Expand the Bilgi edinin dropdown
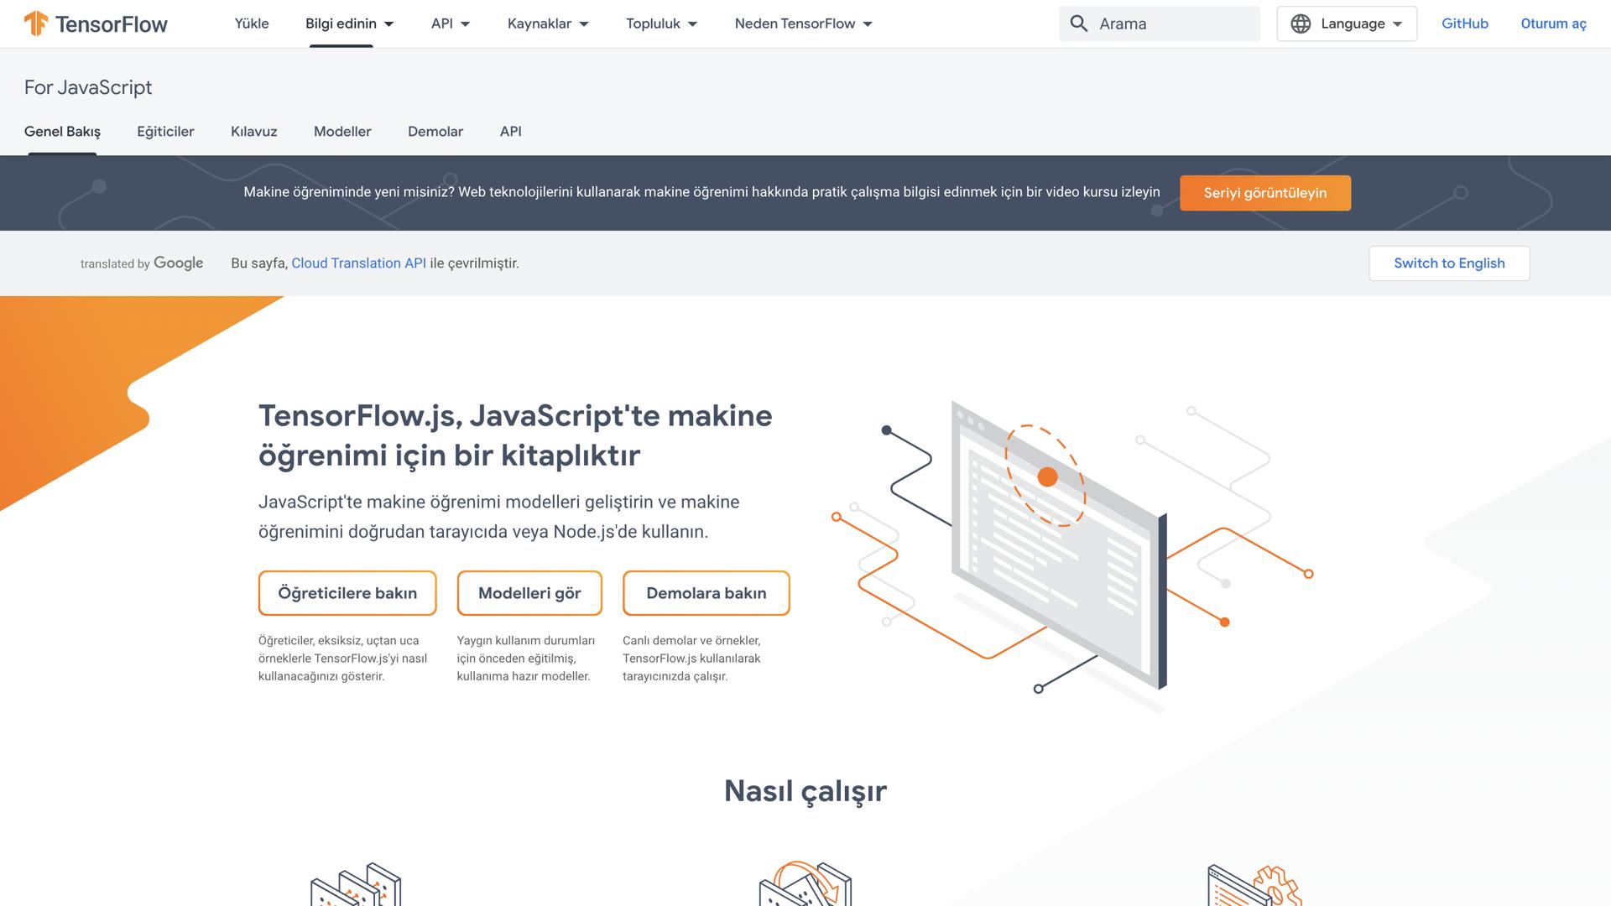Image resolution: width=1611 pixels, height=906 pixels. click(350, 23)
